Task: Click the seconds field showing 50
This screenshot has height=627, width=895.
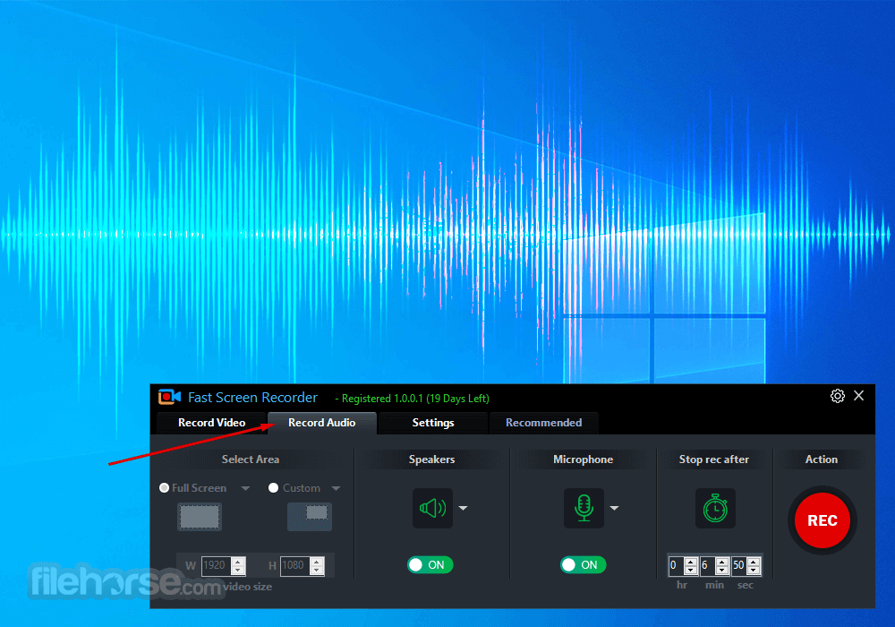Action: (738, 565)
